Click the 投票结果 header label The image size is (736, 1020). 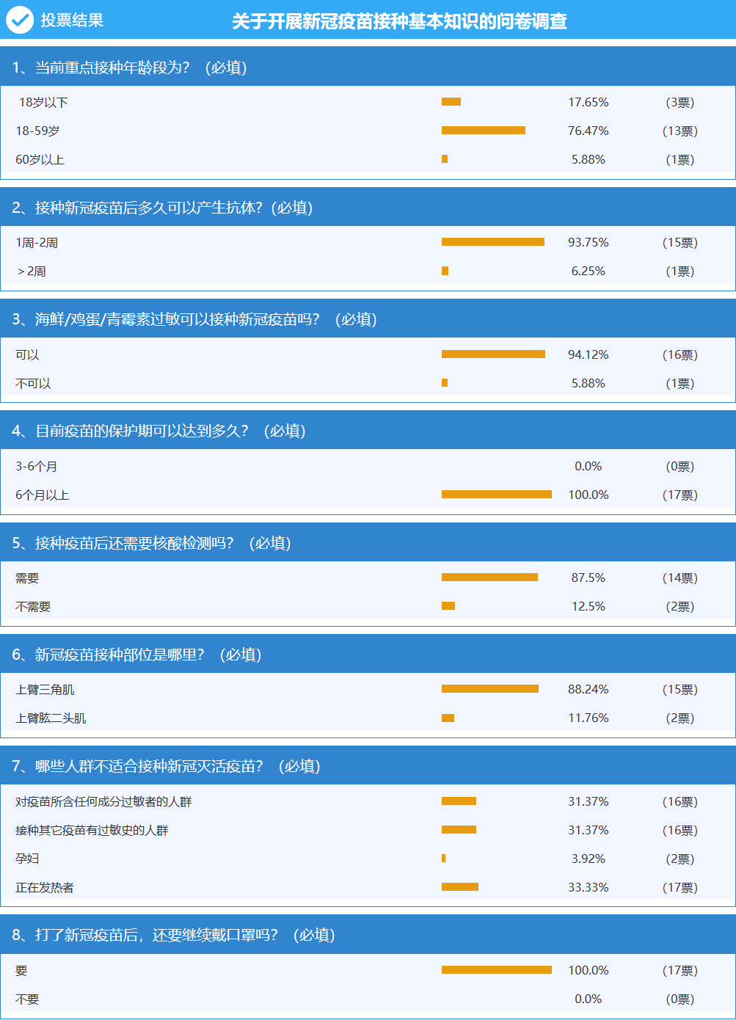click(72, 21)
